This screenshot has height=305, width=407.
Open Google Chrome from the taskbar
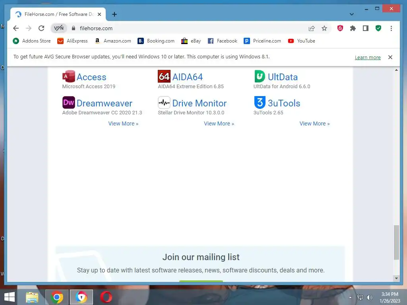pos(57,297)
